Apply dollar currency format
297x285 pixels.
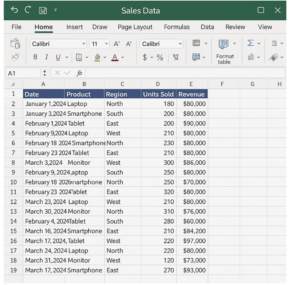click(x=145, y=57)
